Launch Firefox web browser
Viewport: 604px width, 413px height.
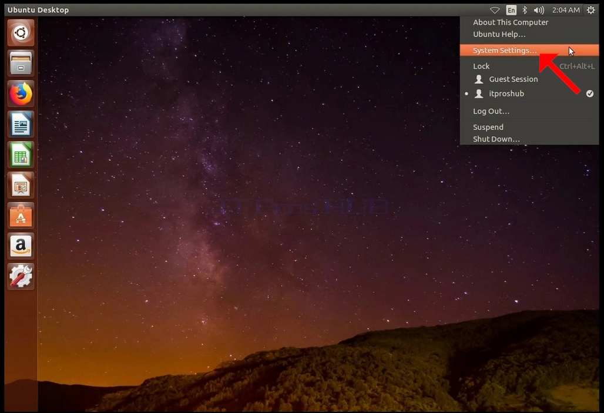(x=21, y=93)
